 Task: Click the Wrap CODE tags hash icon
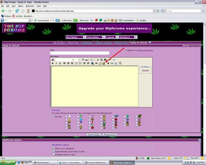click(x=108, y=63)
